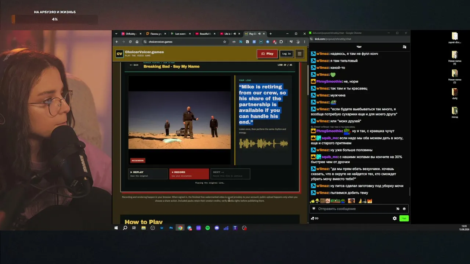
Task: Open File Explorer from the taskbar
Action: [x=143, y=228]
